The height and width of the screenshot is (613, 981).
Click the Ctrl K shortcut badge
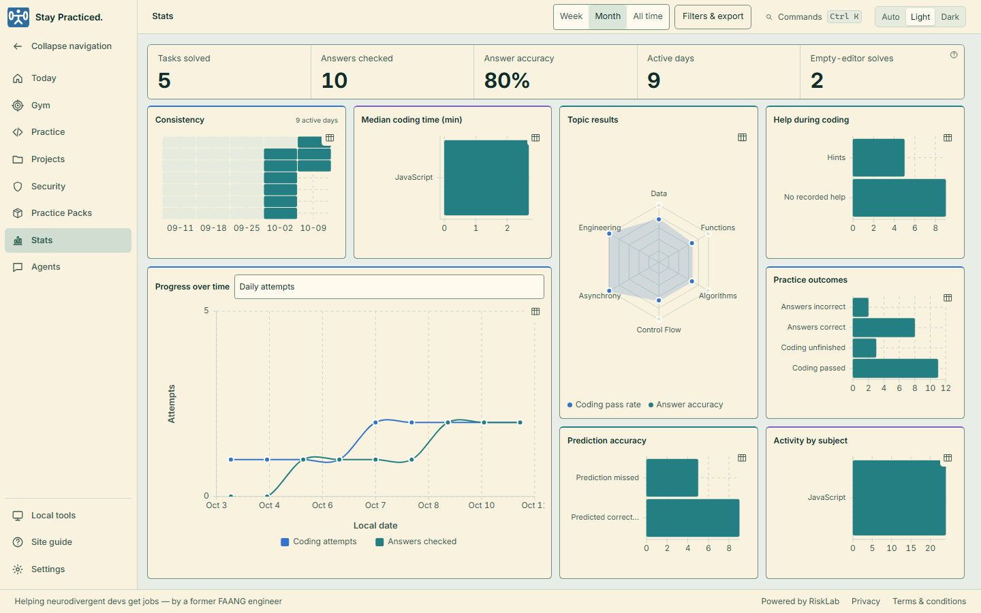coord(845,17)
